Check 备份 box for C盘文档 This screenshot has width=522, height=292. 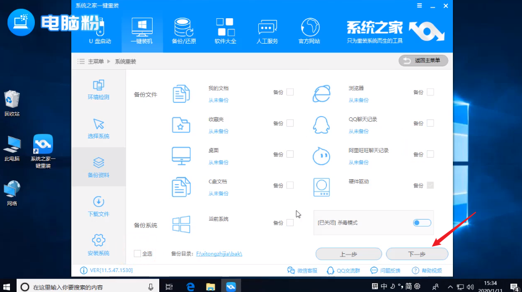tap(290, 185)
